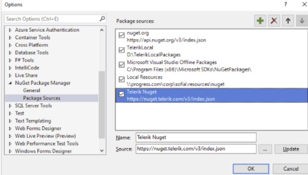The width and height of the screenshot is (308, 175).
Task: Expand the Azure Service Authentication node
Action: click(x=10, y=30)
